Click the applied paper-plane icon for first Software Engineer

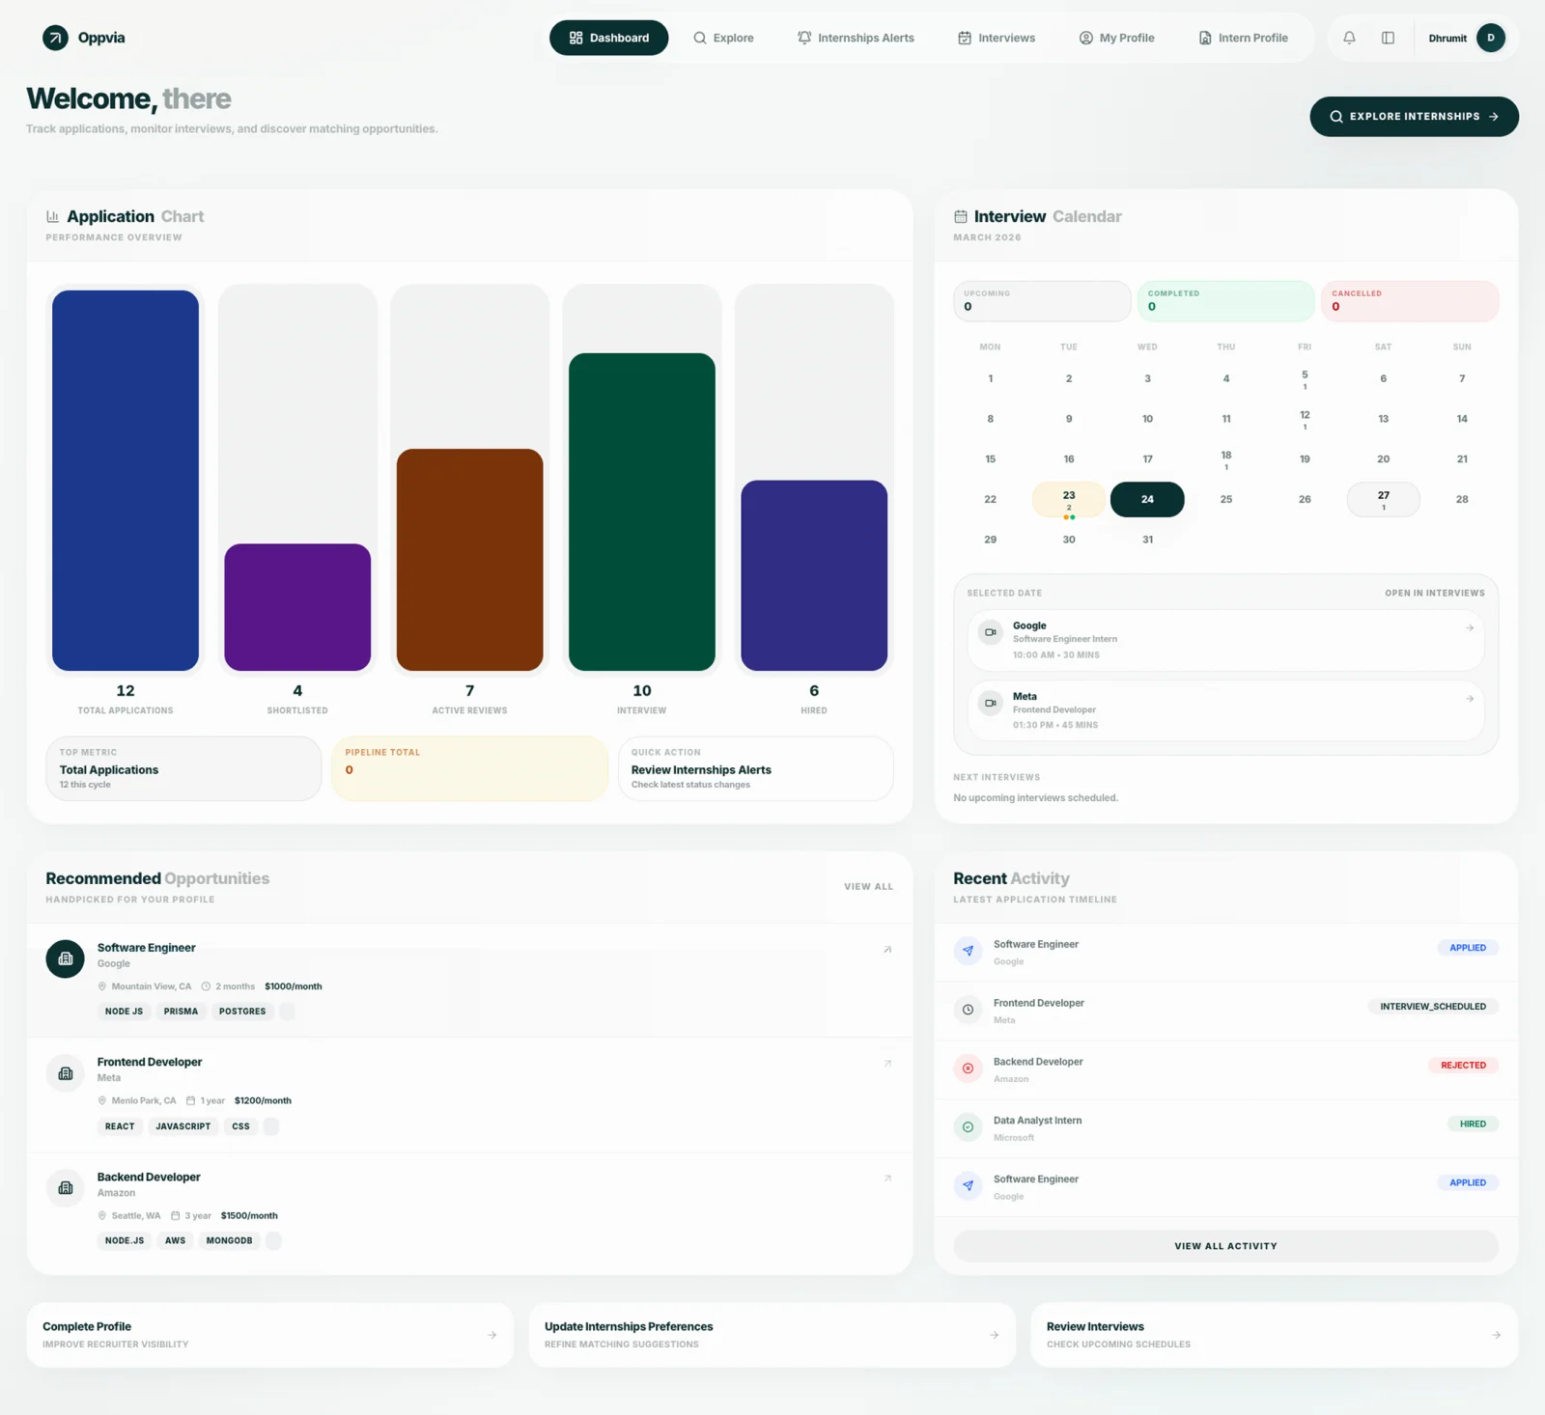(x=968, y=951)
